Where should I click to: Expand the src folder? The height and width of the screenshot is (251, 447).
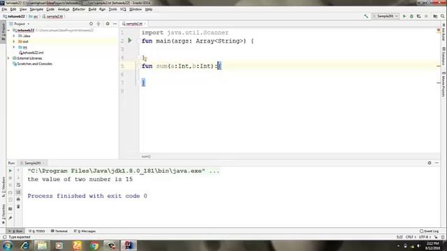point(14,47)
